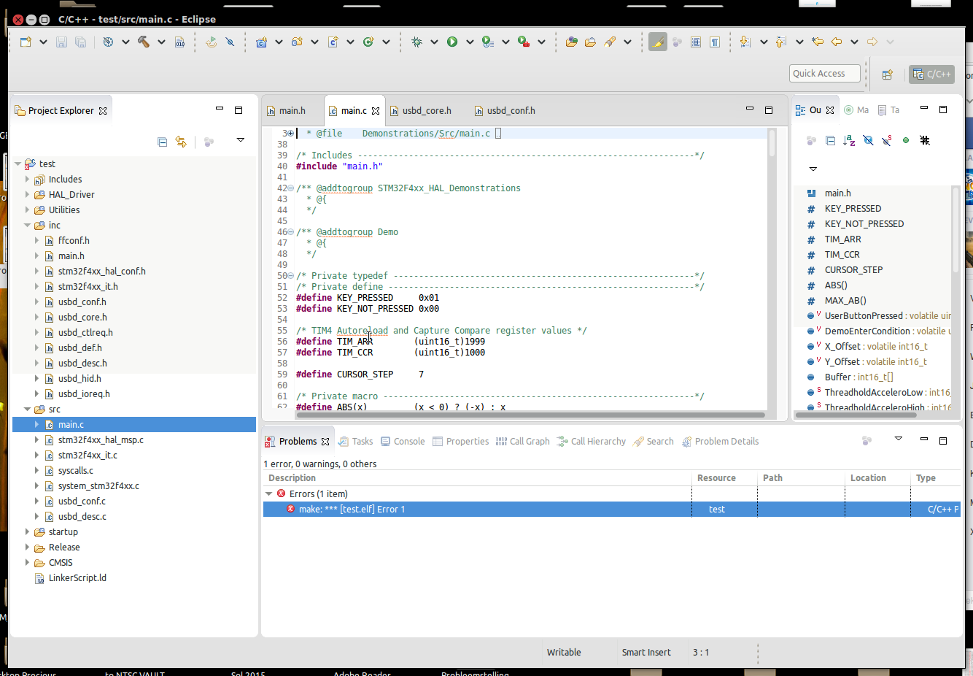Toggle Show Whitespace Characters pilcrow button
The width and height of the screenshot is (973, 676).
pos(715,42)
